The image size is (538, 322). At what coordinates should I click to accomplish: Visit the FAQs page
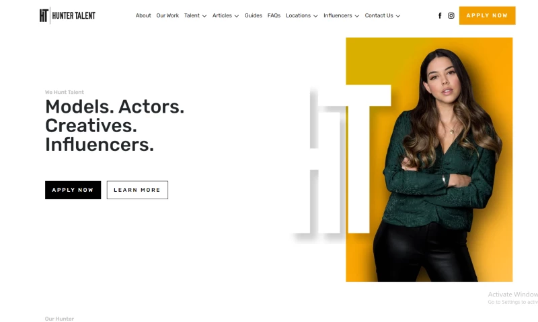pyautogui.click(x=274, y=15)
